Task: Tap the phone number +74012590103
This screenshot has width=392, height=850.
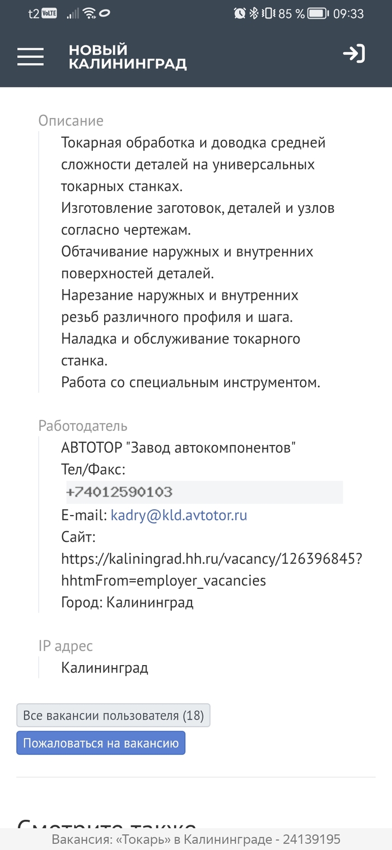Action: (119, 493)
